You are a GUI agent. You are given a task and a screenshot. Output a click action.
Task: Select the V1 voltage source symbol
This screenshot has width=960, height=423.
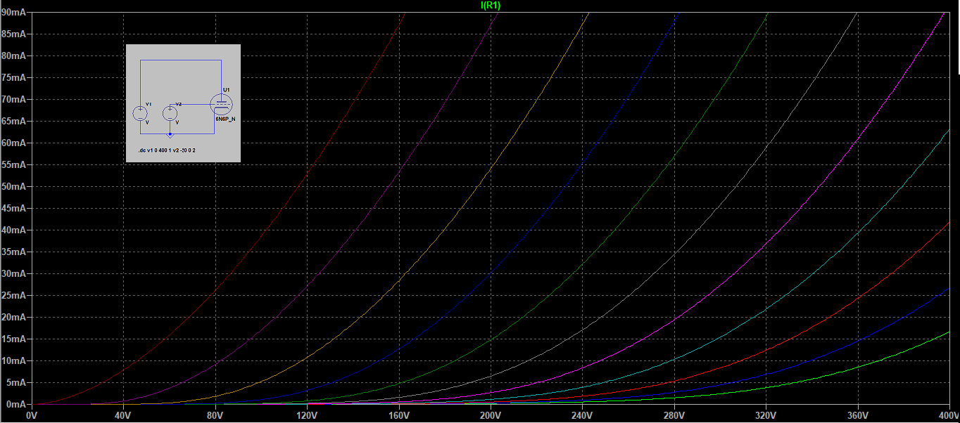coord(141,113)
